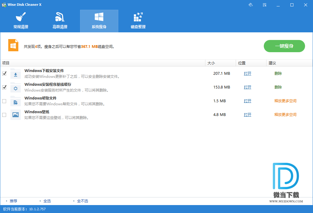The width and height of the screenshot is (313, 213).
Task: Click the 建议 column header
Action: (x=289, y=63)
